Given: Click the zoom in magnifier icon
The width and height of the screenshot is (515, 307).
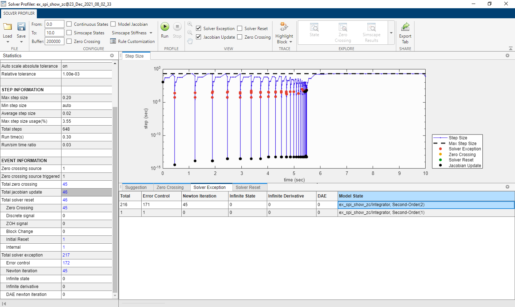Looking at the screenshot, I should tap(190, 24).
